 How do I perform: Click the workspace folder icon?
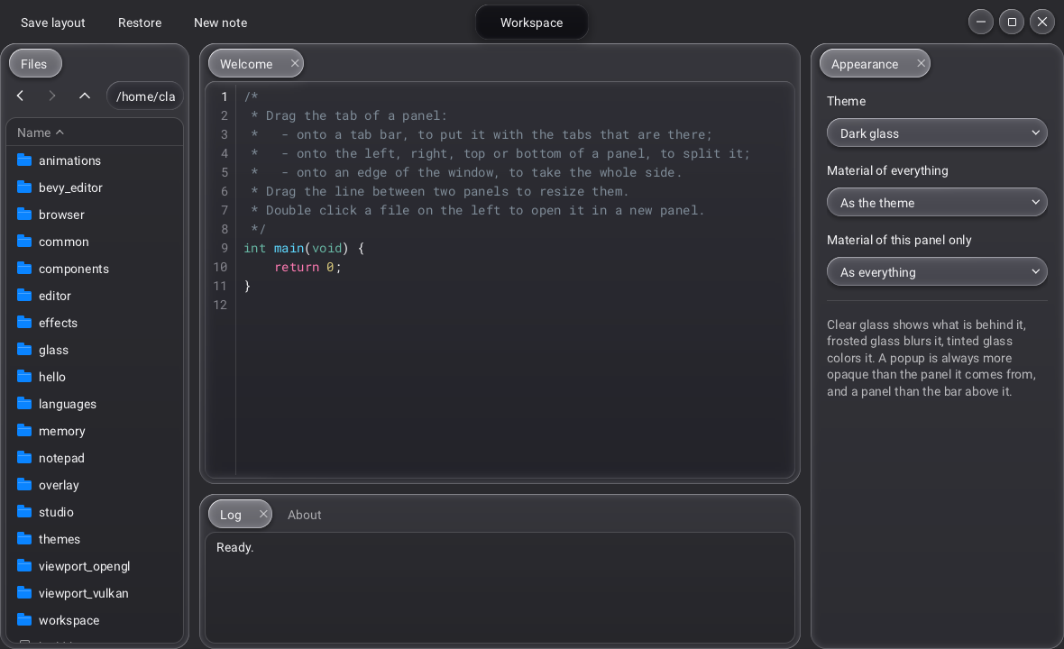[24, 620]
